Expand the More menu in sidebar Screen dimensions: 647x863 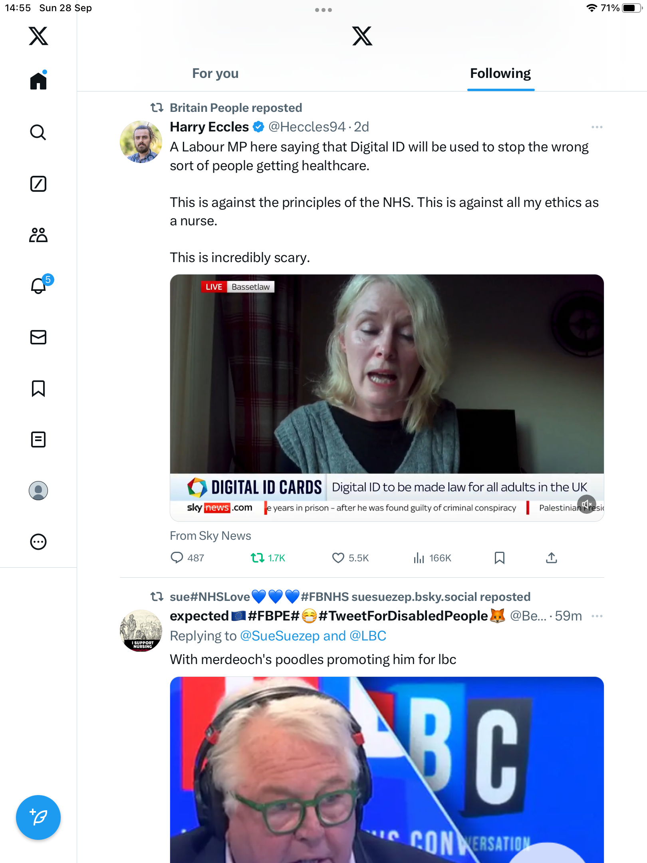coord(38,542)
